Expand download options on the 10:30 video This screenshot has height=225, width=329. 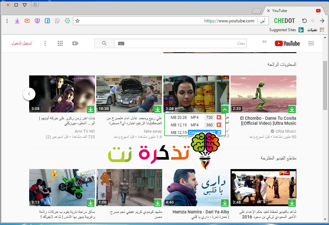pyautogui.click(x=157, y=109)
